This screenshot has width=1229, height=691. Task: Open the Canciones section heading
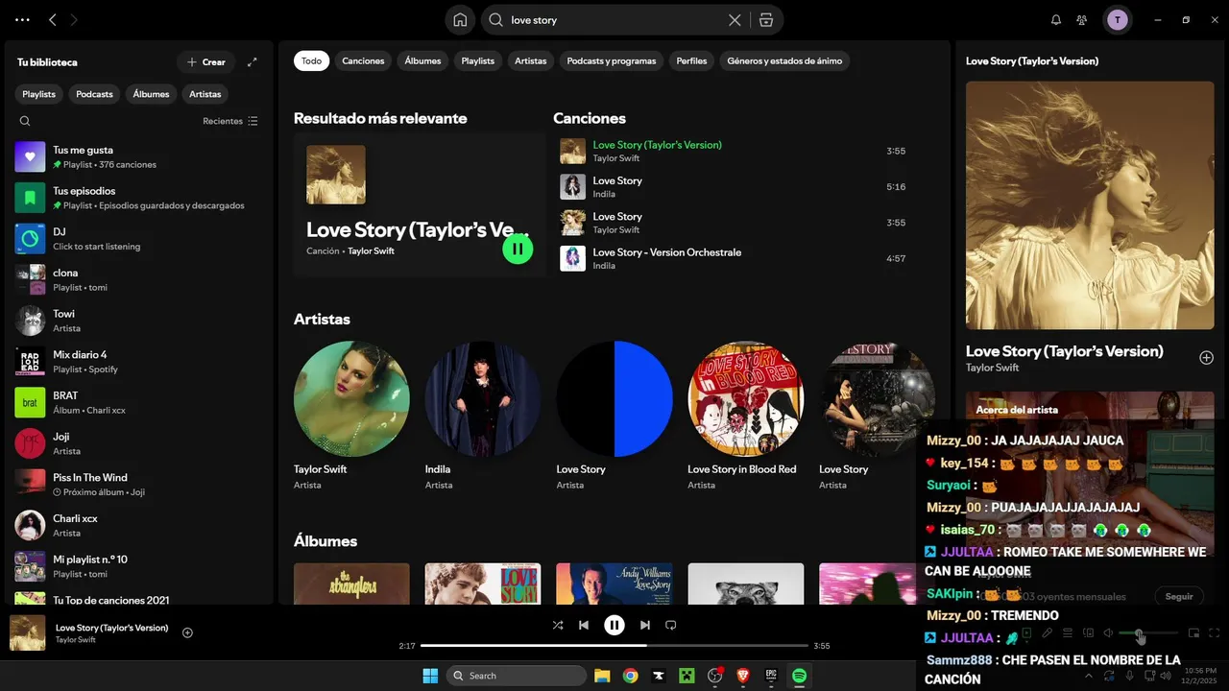pyautogui.click(x=590, y=118)
